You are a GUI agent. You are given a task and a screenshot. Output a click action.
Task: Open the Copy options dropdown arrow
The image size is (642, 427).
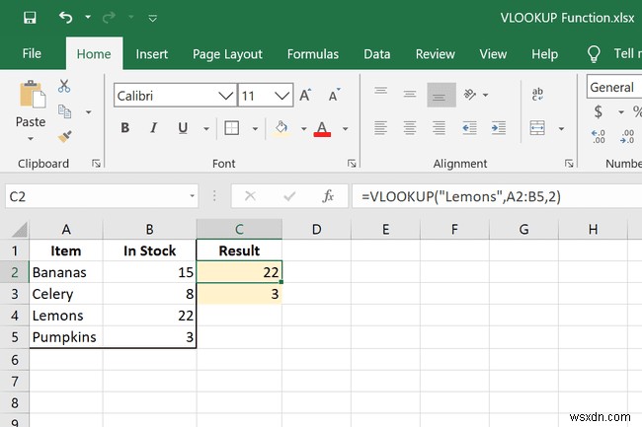88,112
